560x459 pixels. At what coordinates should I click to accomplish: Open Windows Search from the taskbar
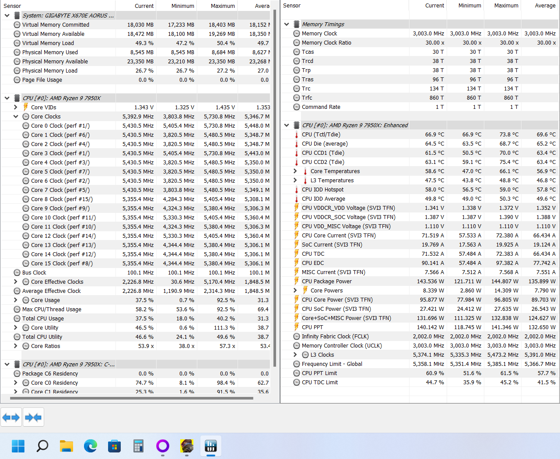coord(42,446)
